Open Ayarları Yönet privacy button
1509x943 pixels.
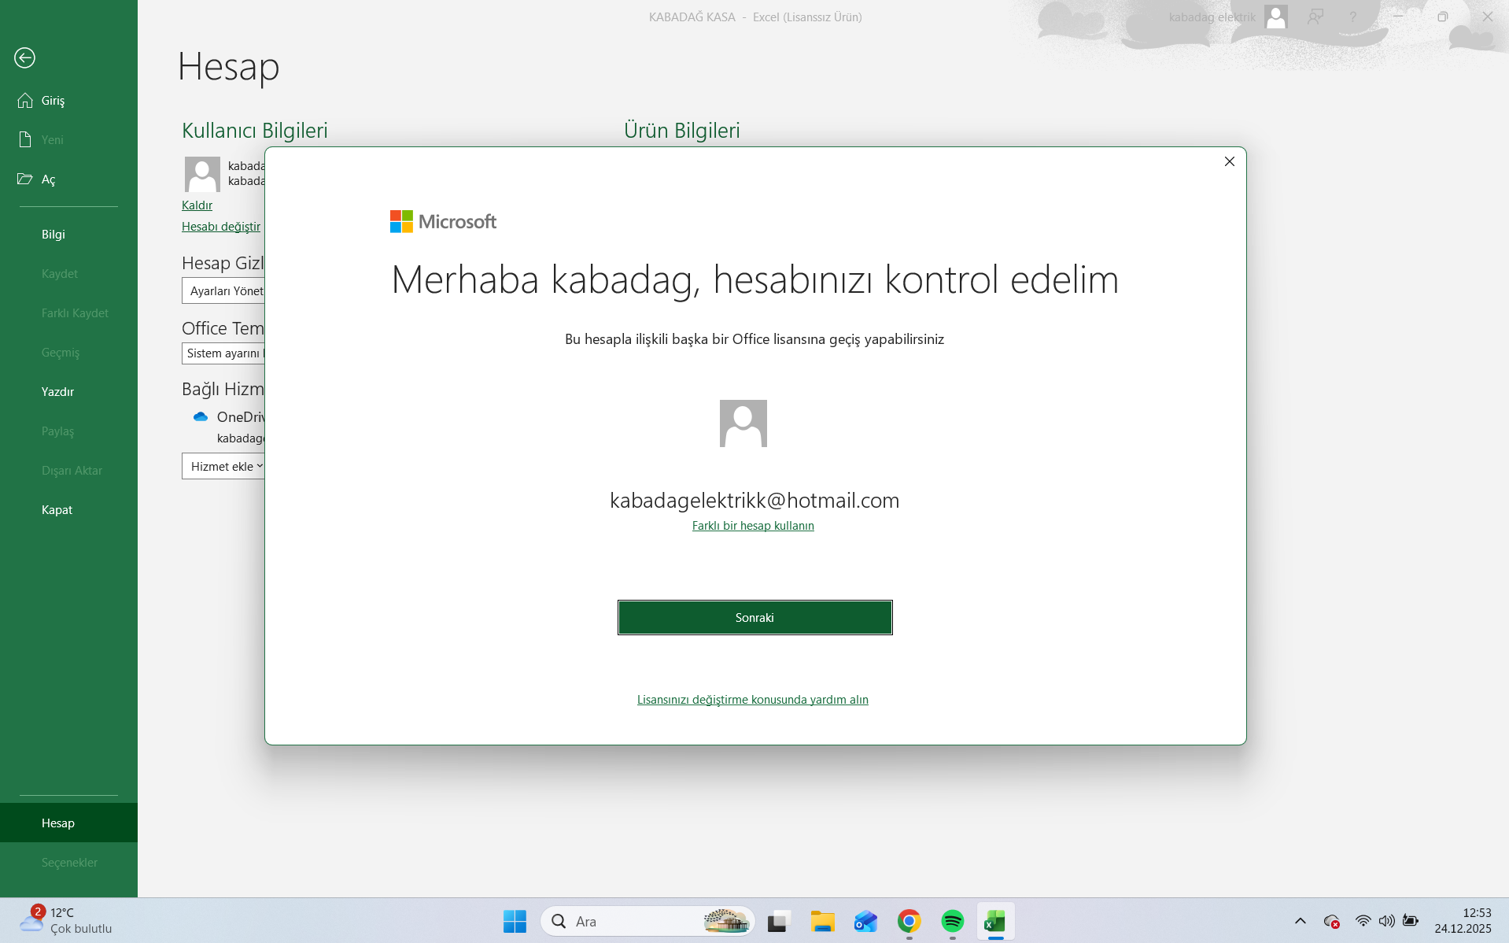tap(224, 291)
